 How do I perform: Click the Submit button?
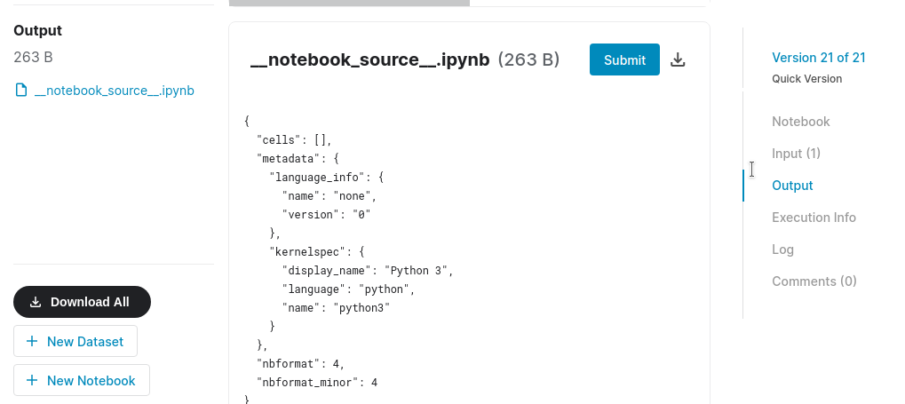click(x=624, y=59)
